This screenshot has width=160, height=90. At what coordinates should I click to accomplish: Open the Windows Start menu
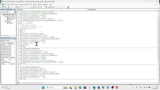tap(43, 87)
